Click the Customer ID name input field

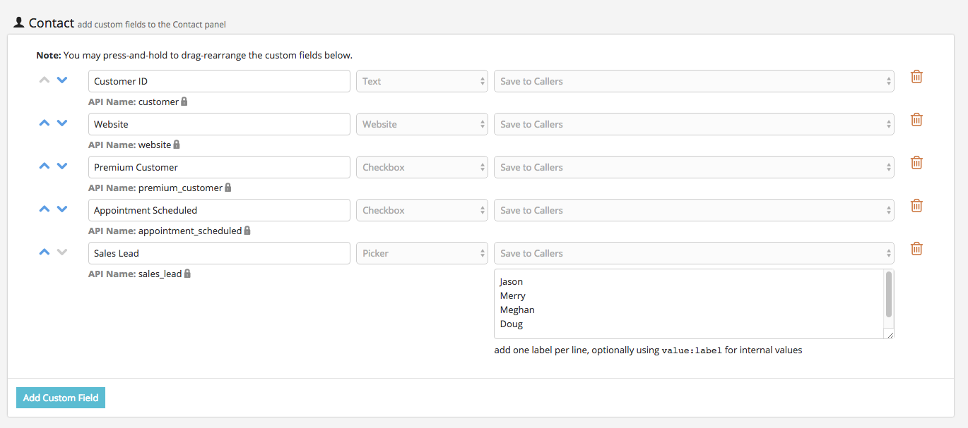click(x=219, y=81)
